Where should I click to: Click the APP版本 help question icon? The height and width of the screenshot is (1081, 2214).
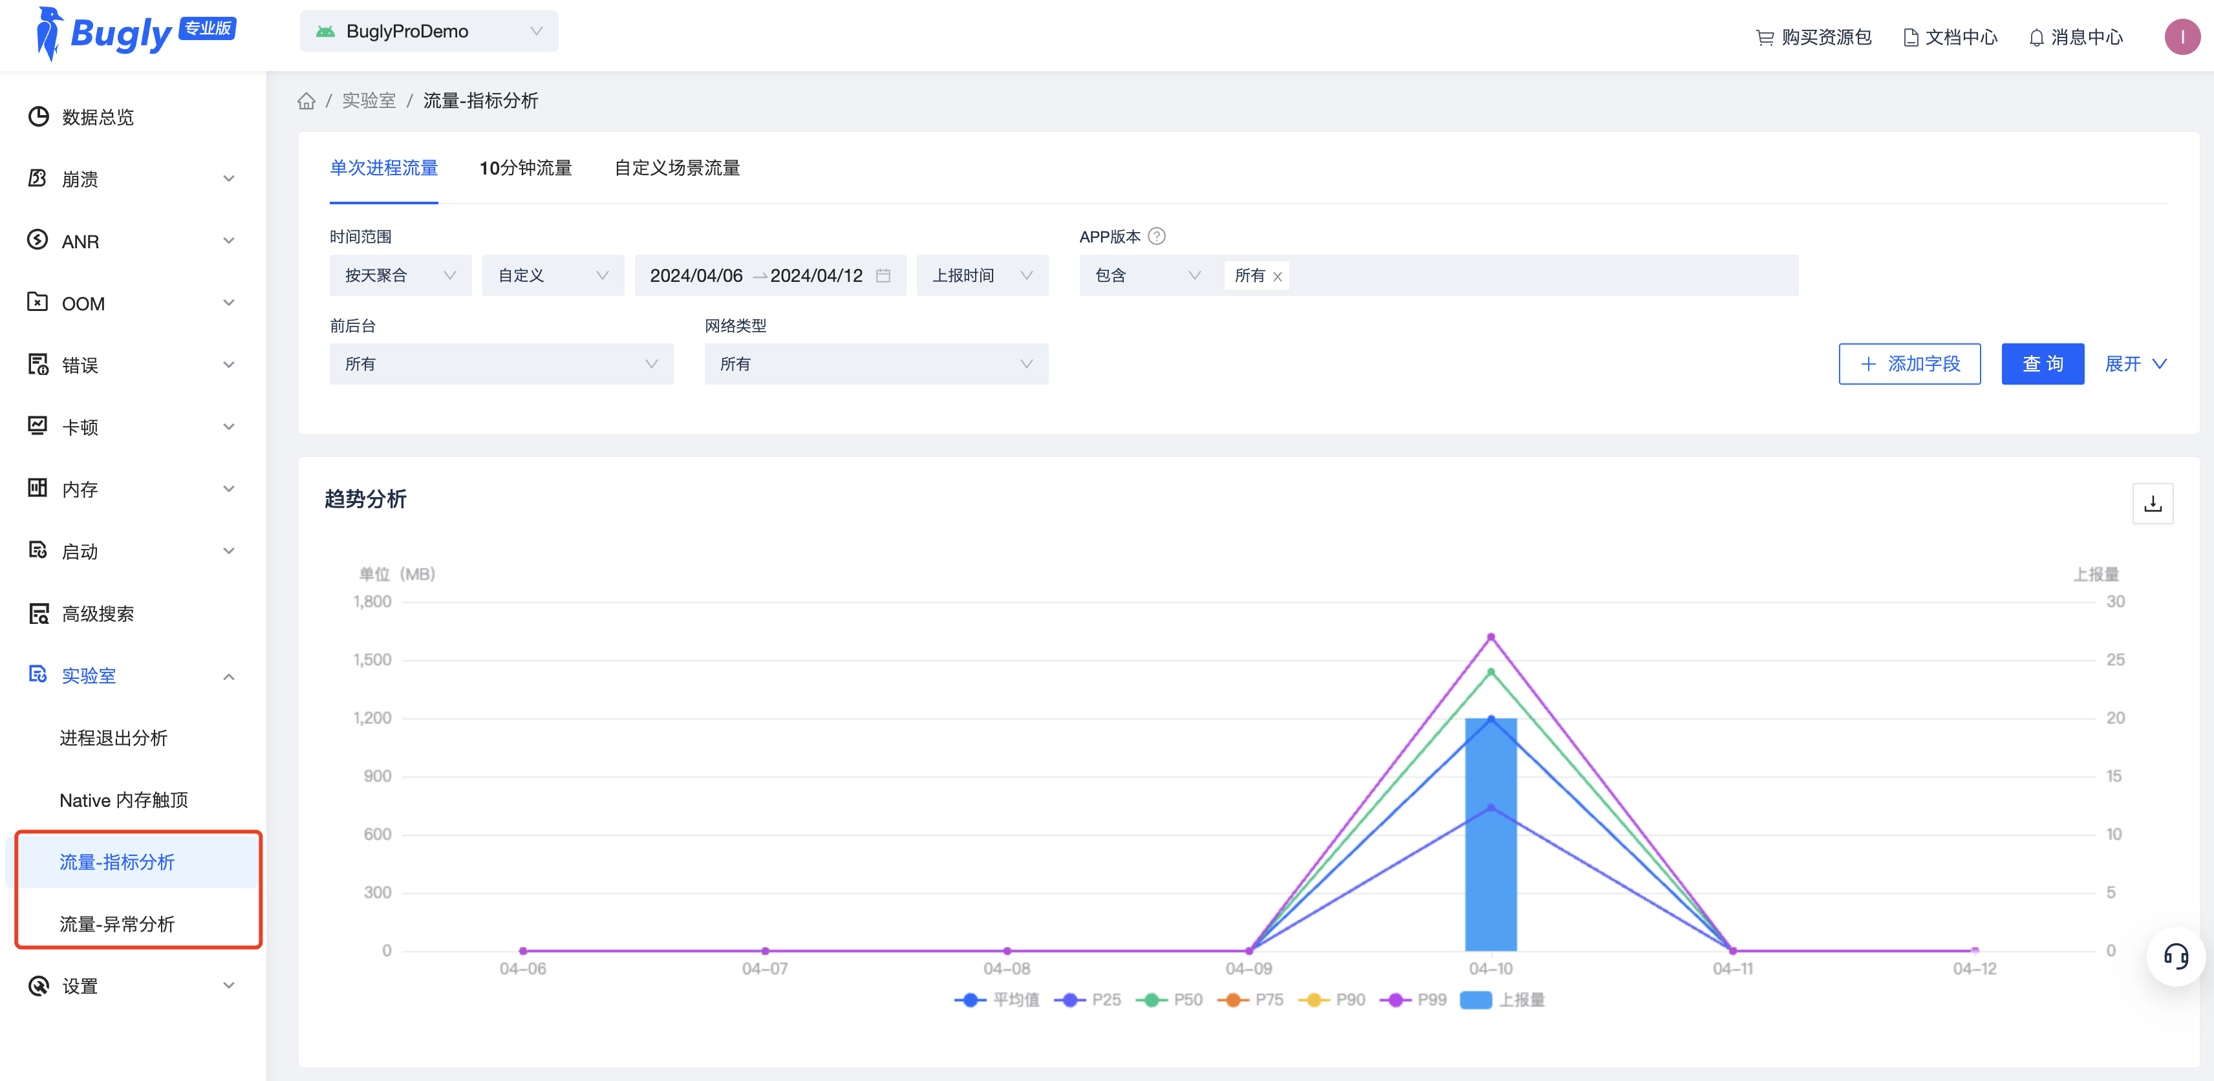1156,237
